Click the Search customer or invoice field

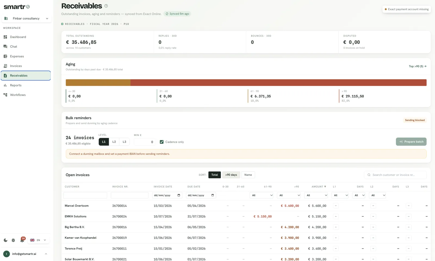tap(395, 175)
